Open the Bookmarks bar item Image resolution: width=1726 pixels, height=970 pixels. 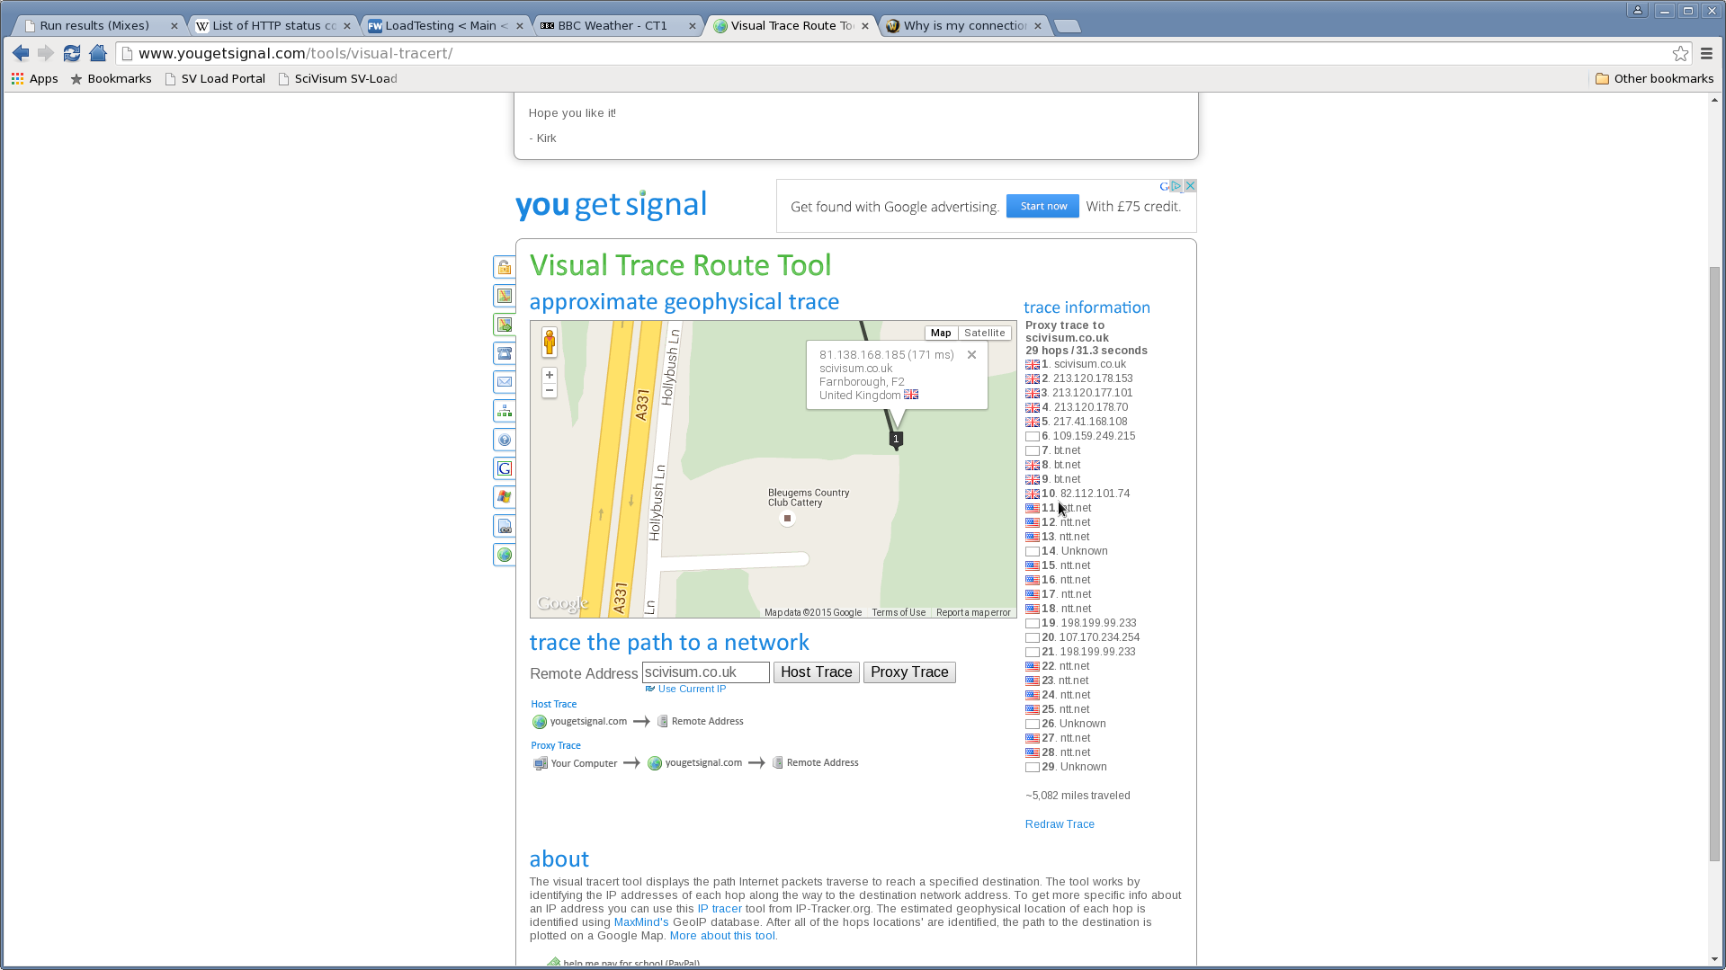pyautogui.click(x=111, y=78)
